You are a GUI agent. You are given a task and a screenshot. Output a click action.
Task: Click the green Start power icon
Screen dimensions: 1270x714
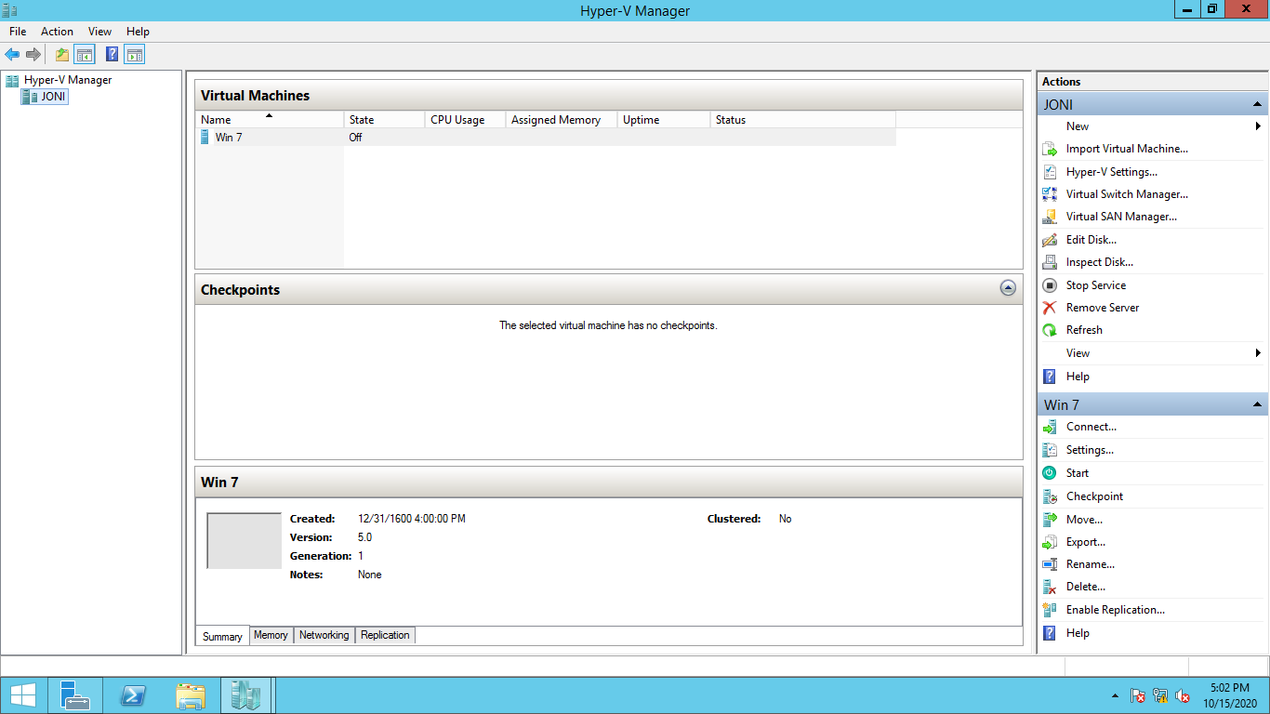(1050, 473)
